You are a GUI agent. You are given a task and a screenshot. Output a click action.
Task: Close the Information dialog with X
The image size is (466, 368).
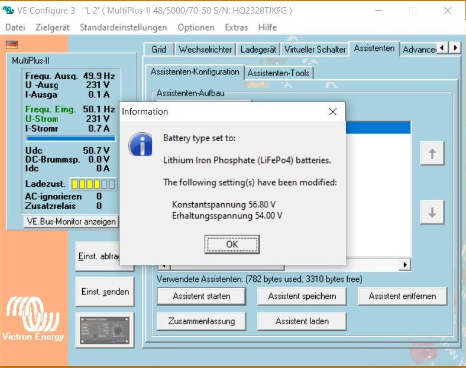(333, 112)
